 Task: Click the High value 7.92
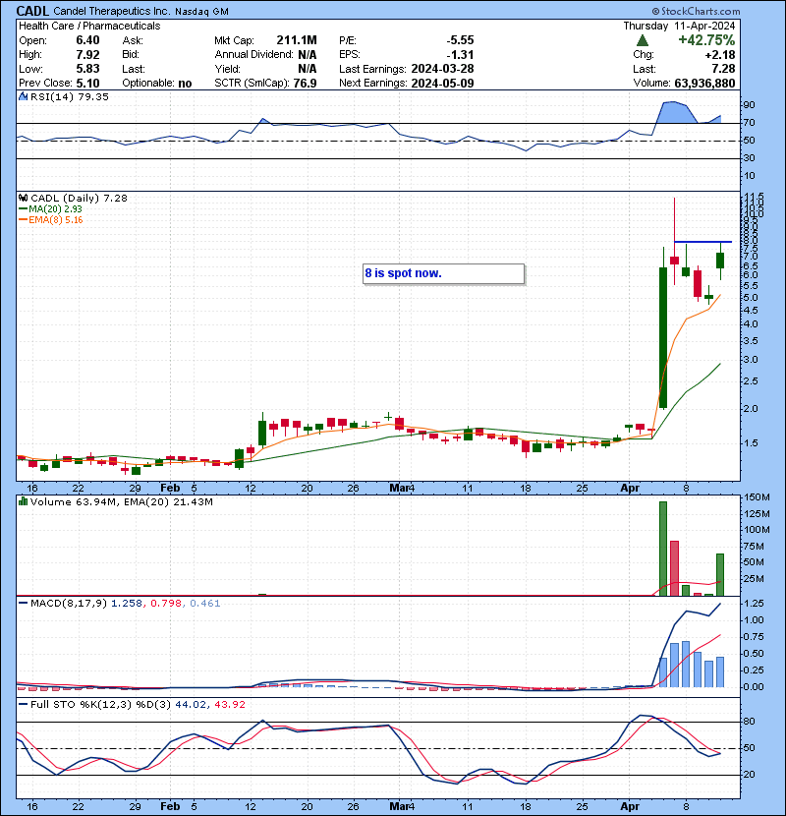pyautogui.click(x=87, y=55)
